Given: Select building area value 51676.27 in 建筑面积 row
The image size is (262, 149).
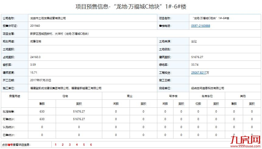Looking at the screenshot, I should pyautogui.click(x=197, y=57).
